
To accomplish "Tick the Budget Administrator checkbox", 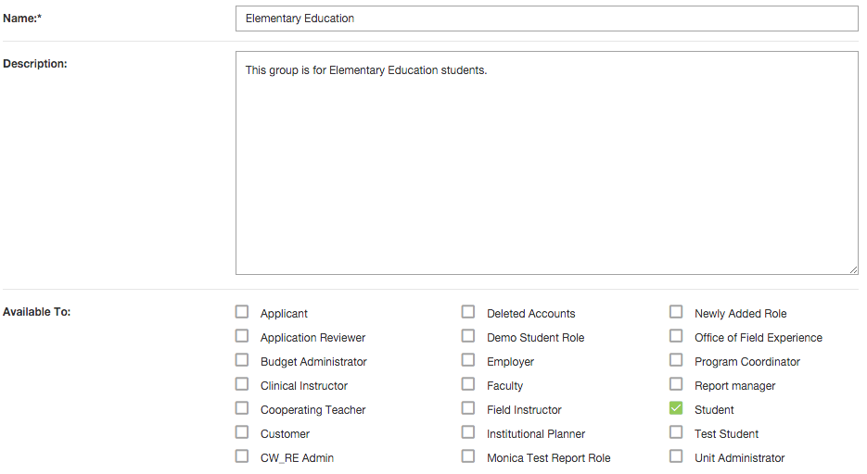I will pos(242,360).
